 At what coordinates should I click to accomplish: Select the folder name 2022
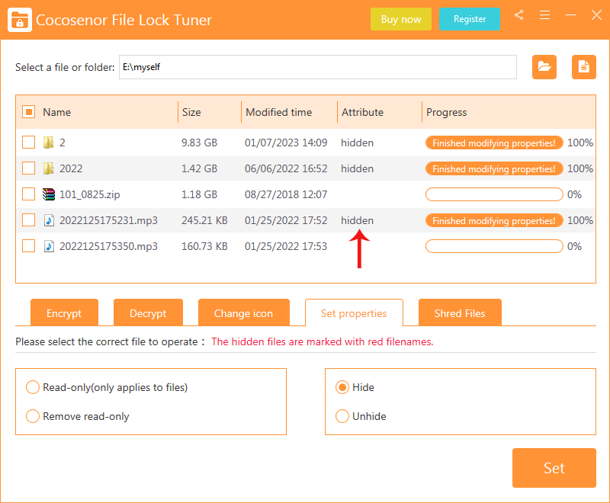[71, 168]
